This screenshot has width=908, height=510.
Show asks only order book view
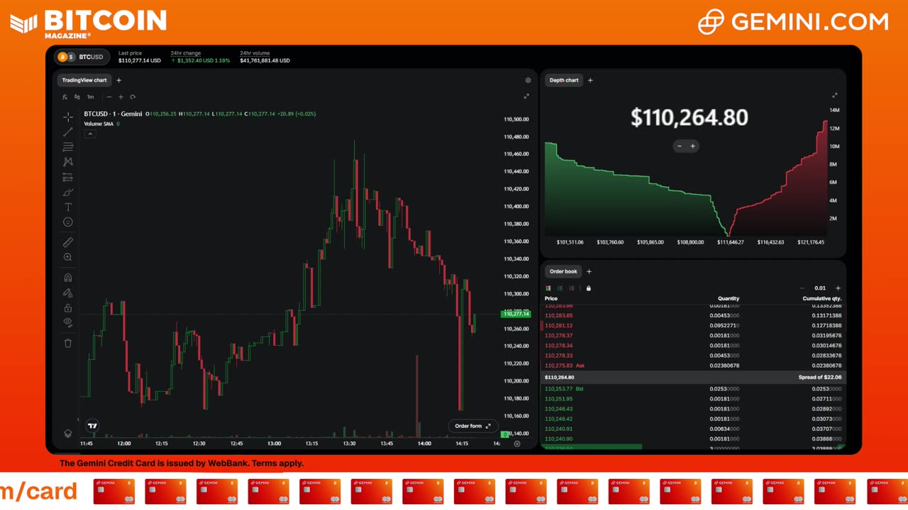[x=572, y=288]
